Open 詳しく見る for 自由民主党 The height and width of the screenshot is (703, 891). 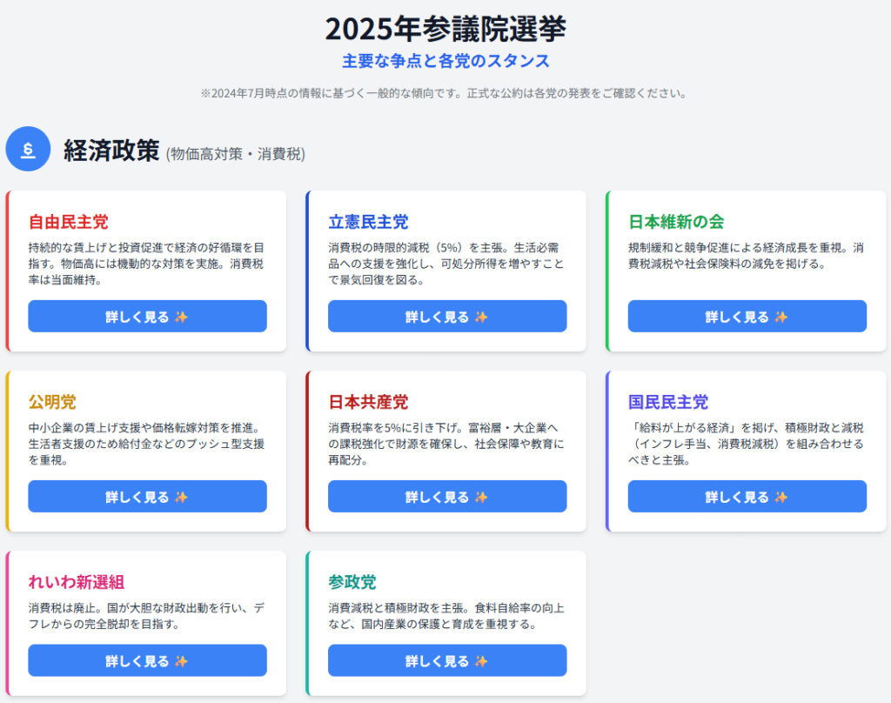147,316
